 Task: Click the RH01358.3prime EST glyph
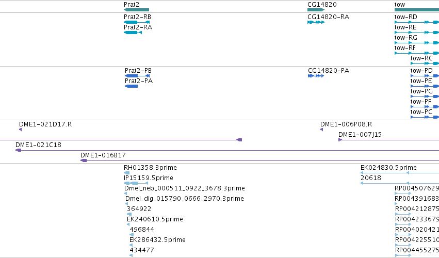tap(126, 173)
